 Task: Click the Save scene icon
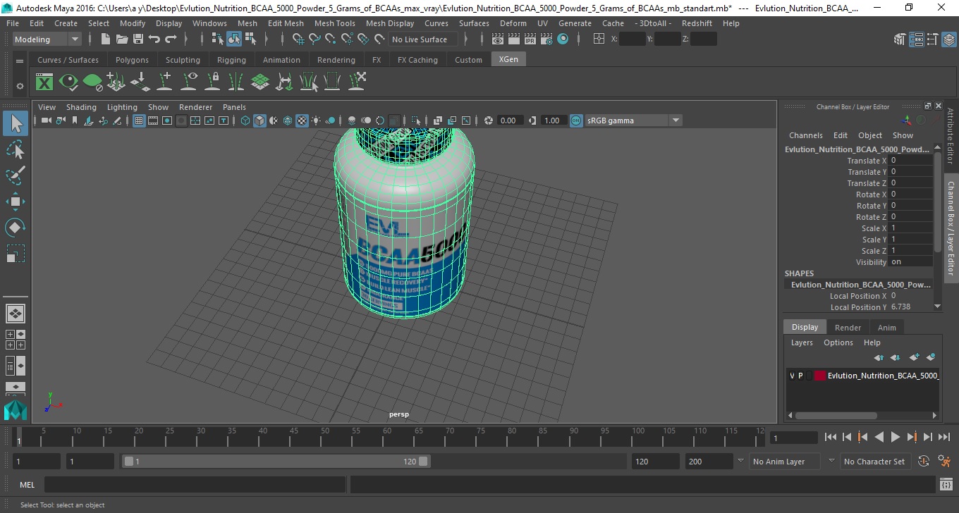click(138, 39)
